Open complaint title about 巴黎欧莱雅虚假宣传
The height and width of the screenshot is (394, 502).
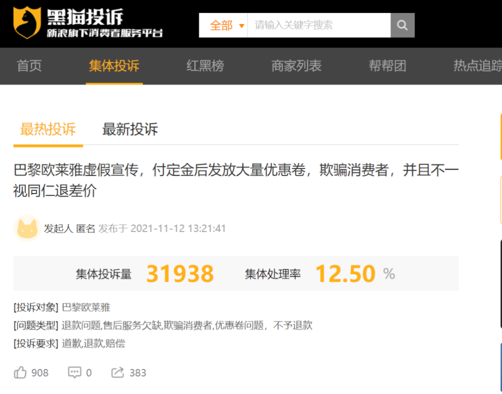pos(236,180)
